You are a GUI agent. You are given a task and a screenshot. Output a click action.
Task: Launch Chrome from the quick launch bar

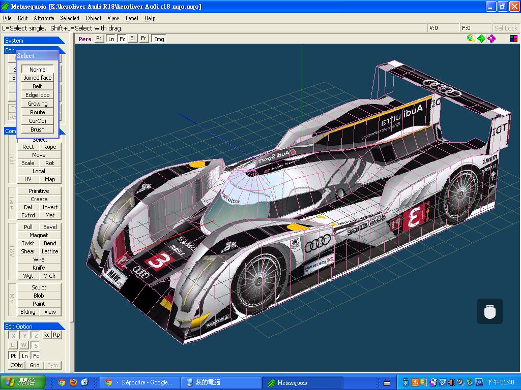click(x=62, y=382)
